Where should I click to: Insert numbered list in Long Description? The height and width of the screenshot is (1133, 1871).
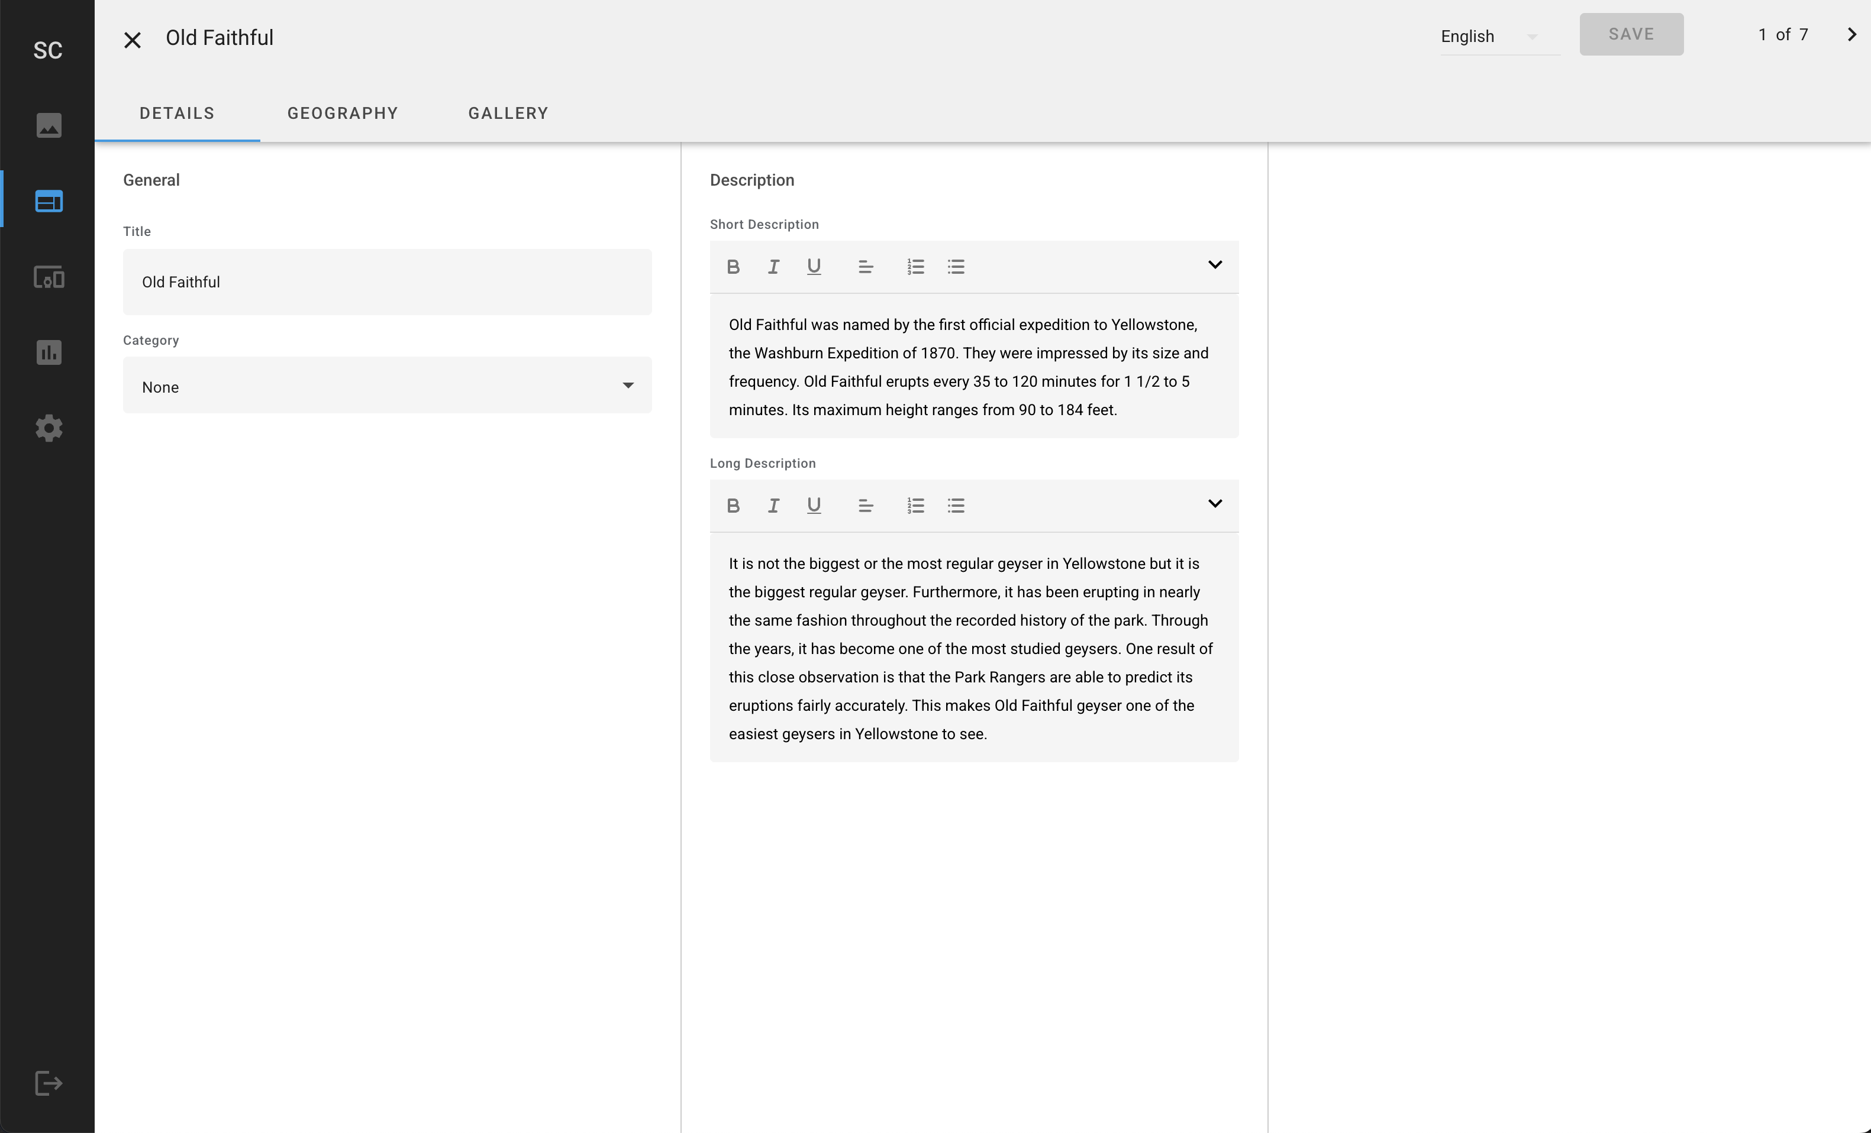click(916, 506)
